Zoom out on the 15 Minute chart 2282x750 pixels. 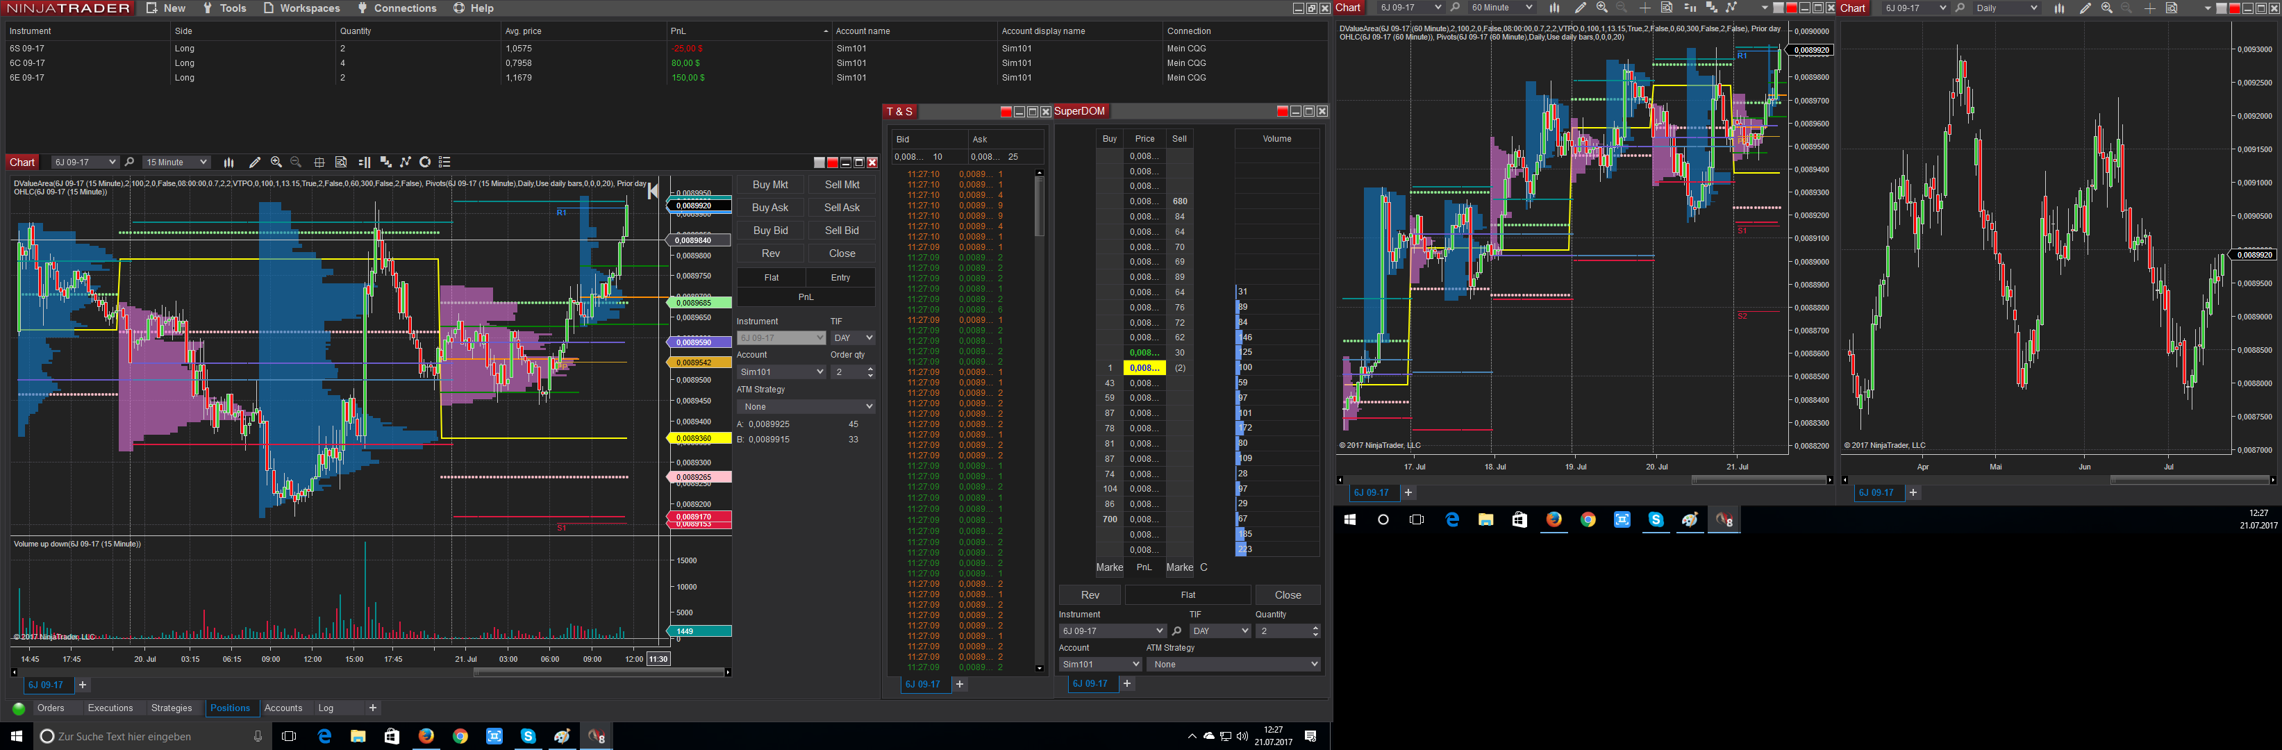coord(297,162)
